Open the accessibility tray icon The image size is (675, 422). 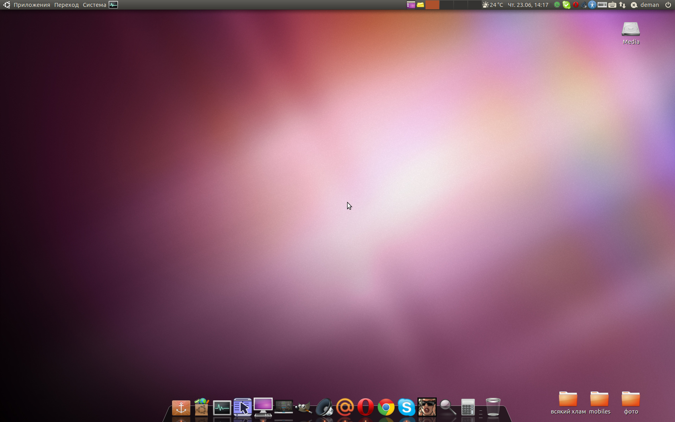(x=592, y=5)
